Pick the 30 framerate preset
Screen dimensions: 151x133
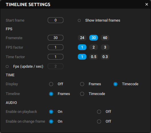[x=94, y=38]
